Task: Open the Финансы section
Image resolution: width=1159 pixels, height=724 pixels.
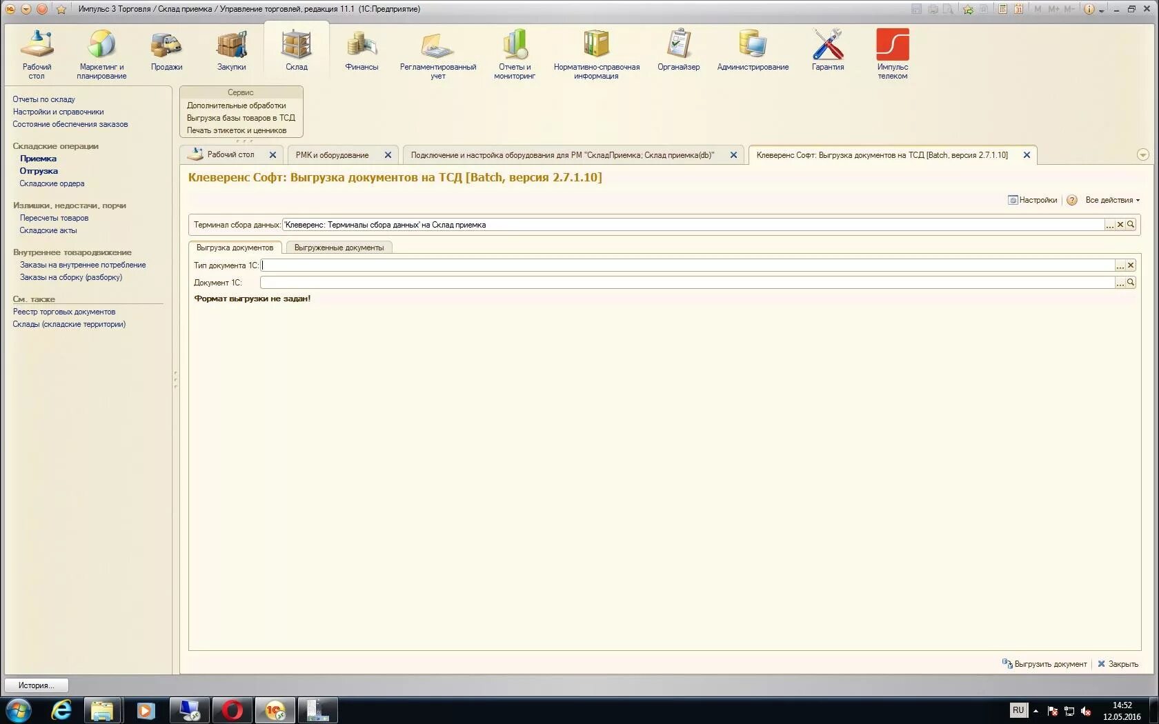Action: (361, 50)
